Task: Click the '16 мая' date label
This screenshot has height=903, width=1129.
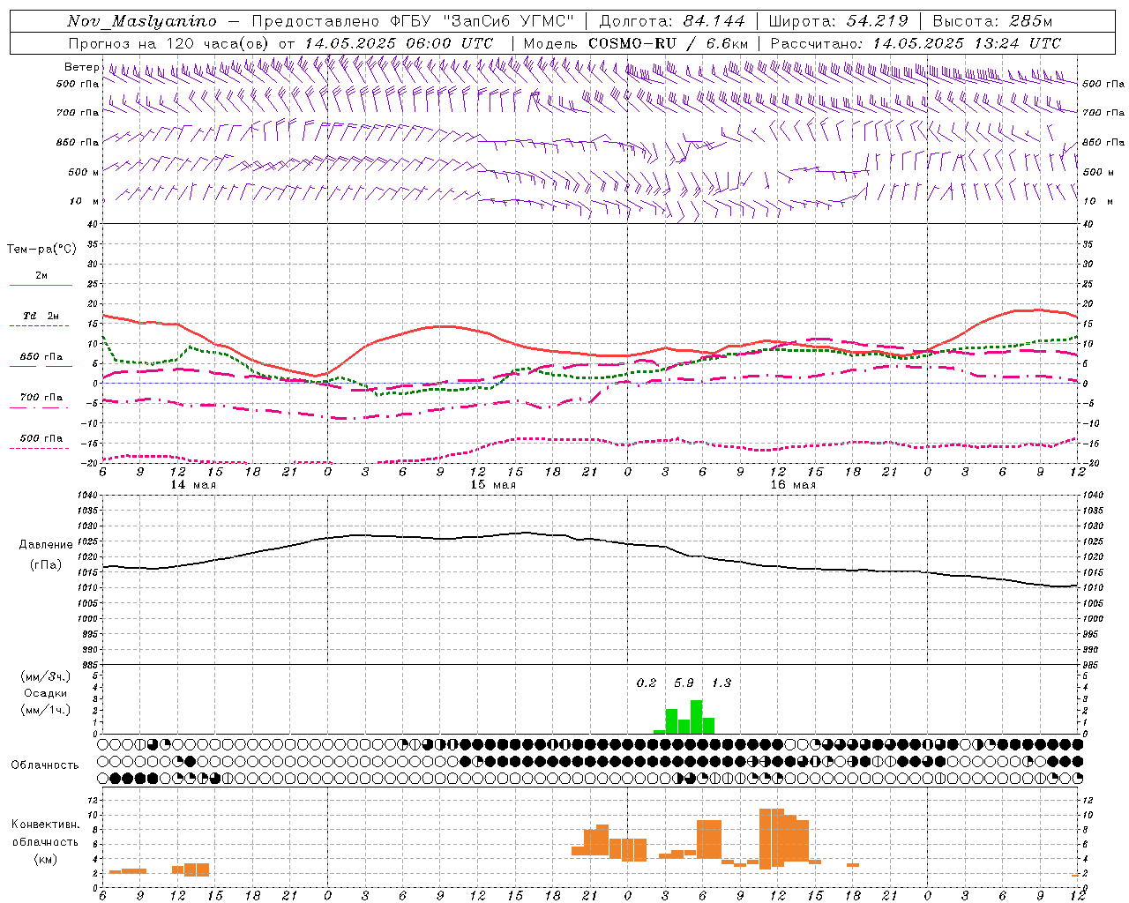Action: 793,484
